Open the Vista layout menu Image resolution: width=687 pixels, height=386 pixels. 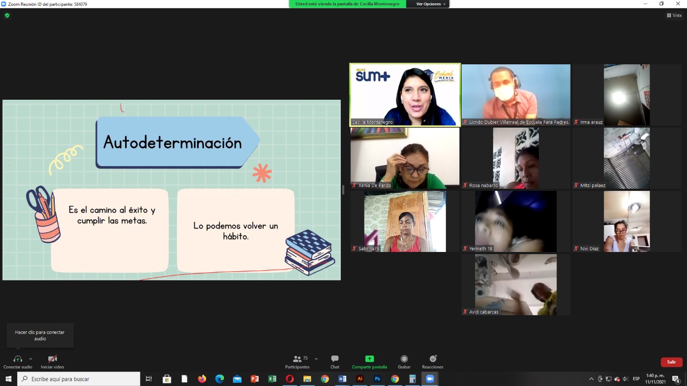point(674,16)
